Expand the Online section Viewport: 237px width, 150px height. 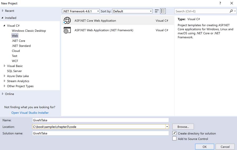click(3, 94)
